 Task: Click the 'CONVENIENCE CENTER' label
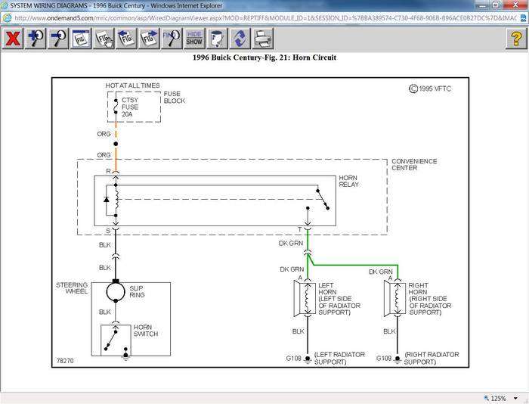(x=414, y=164)
